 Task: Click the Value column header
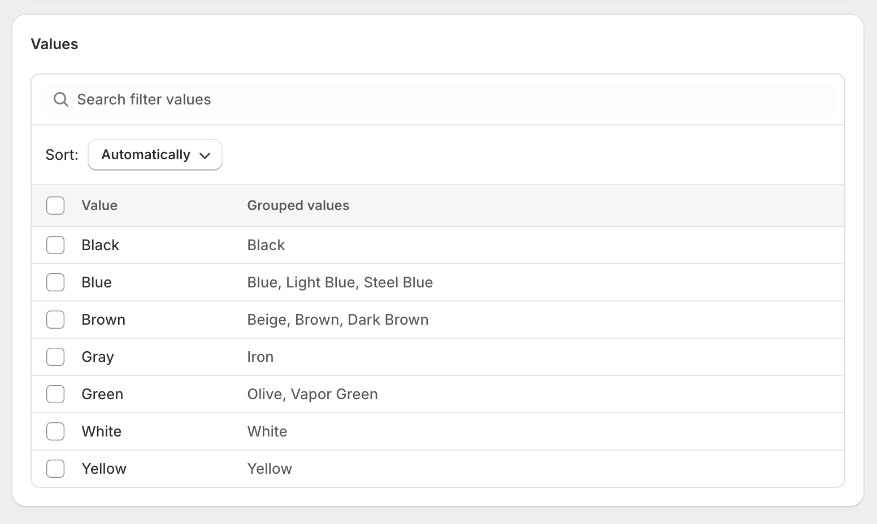(99, 206)
